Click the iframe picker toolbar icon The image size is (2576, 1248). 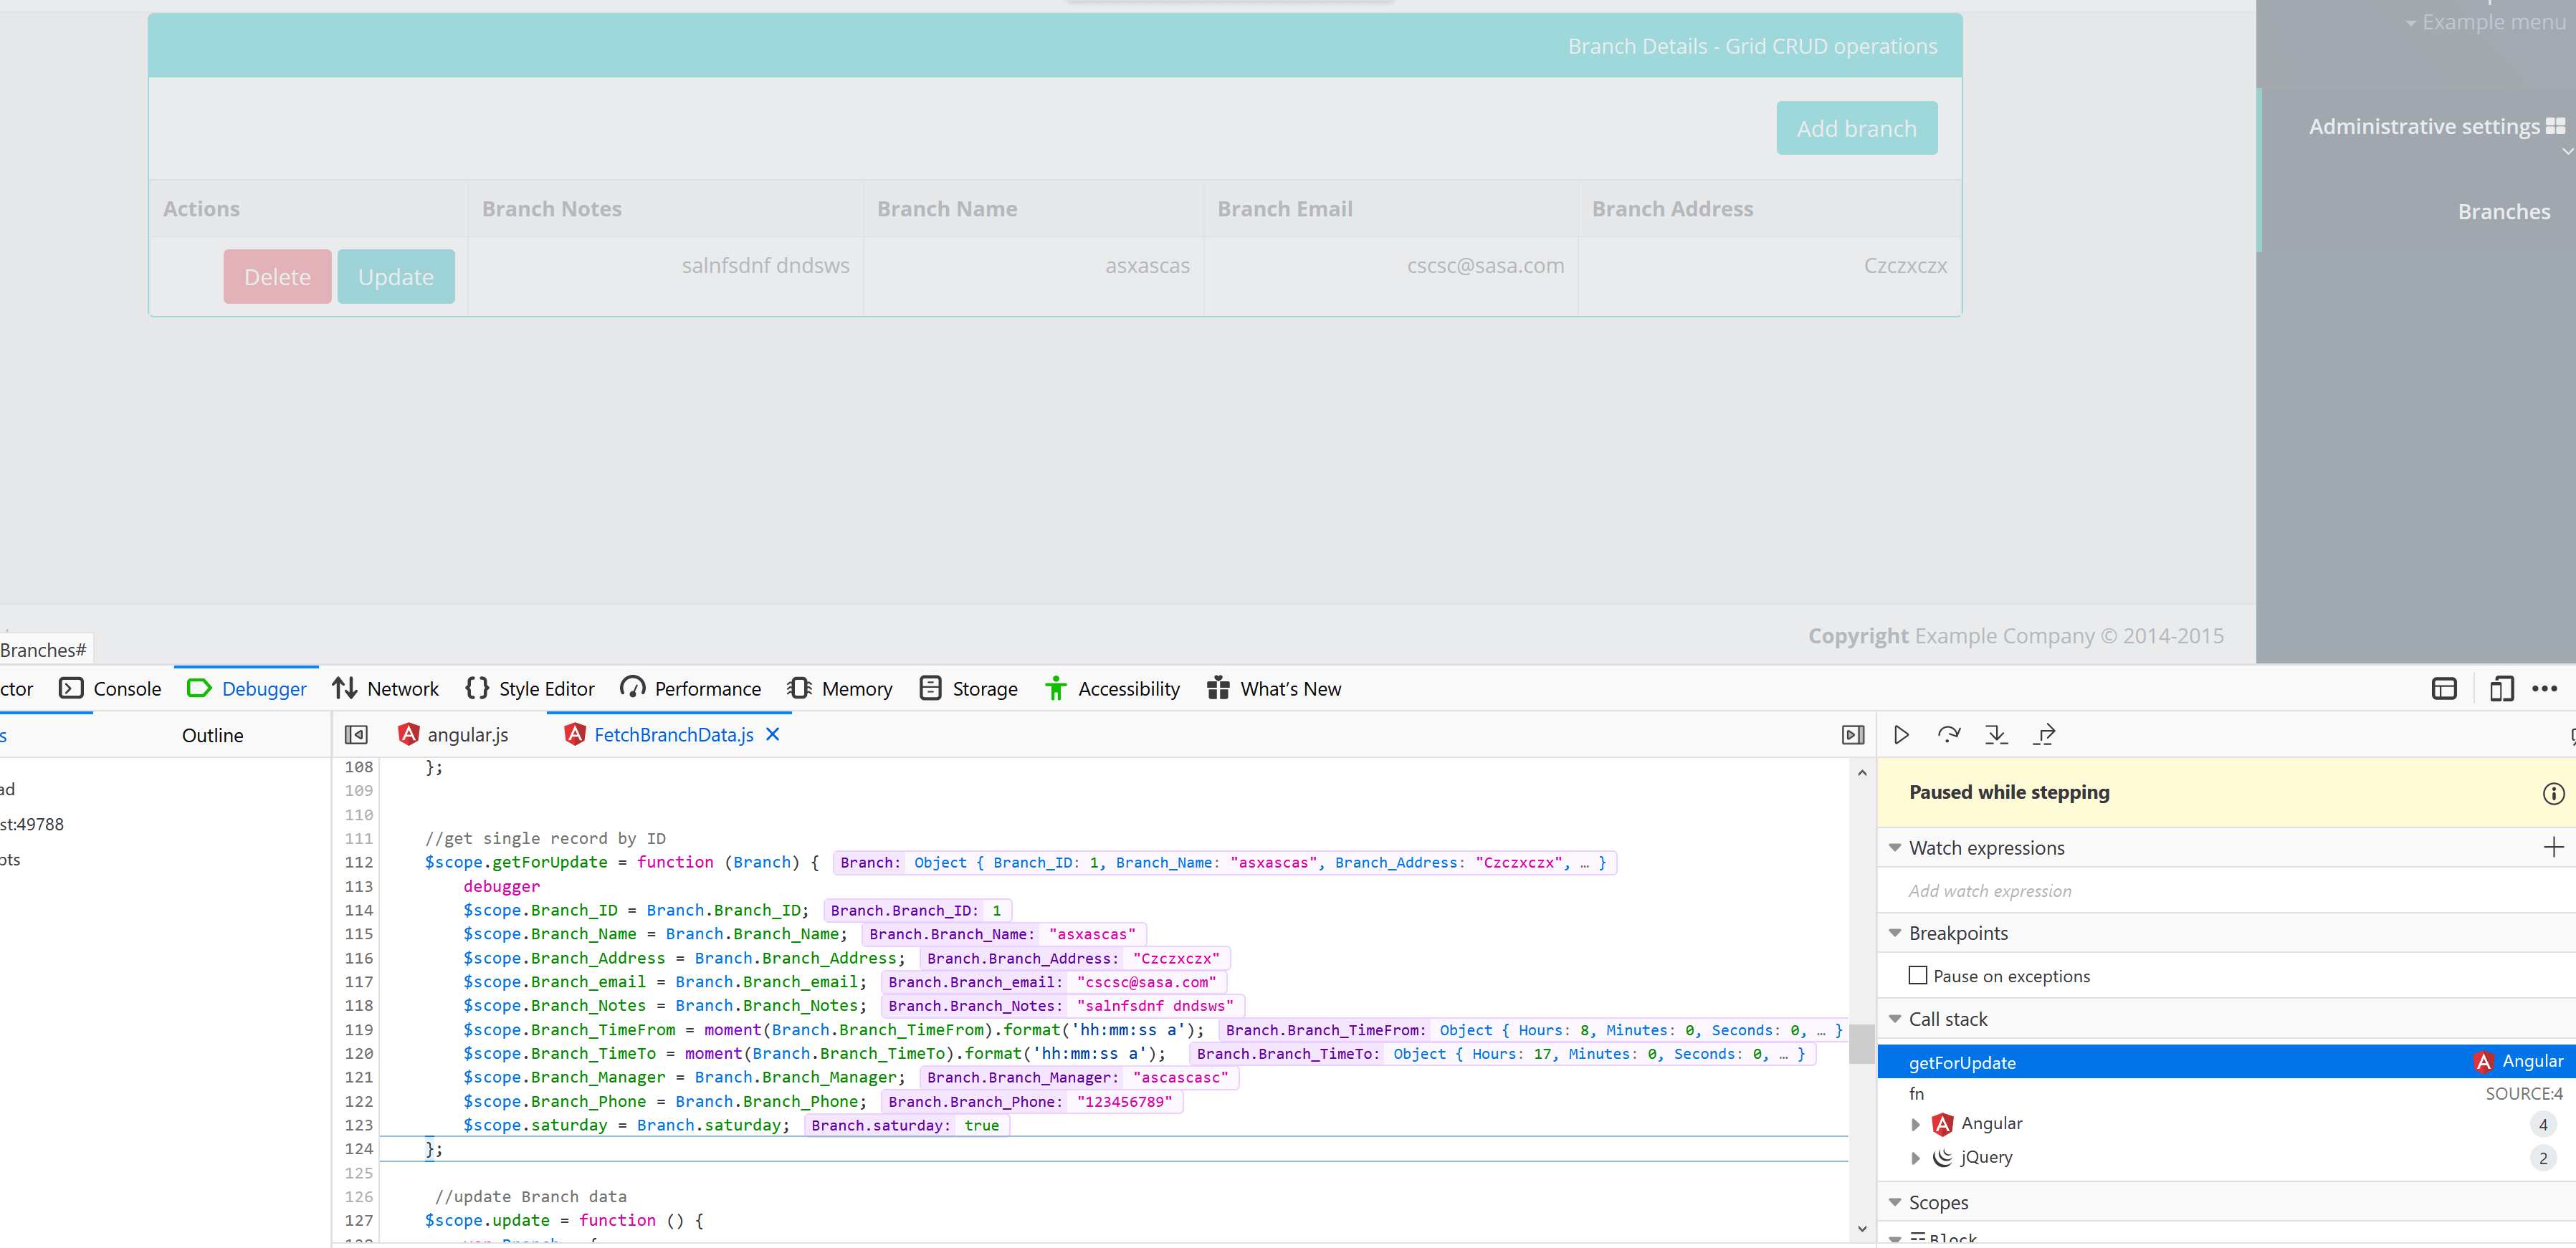click(x=2444, y=688)
